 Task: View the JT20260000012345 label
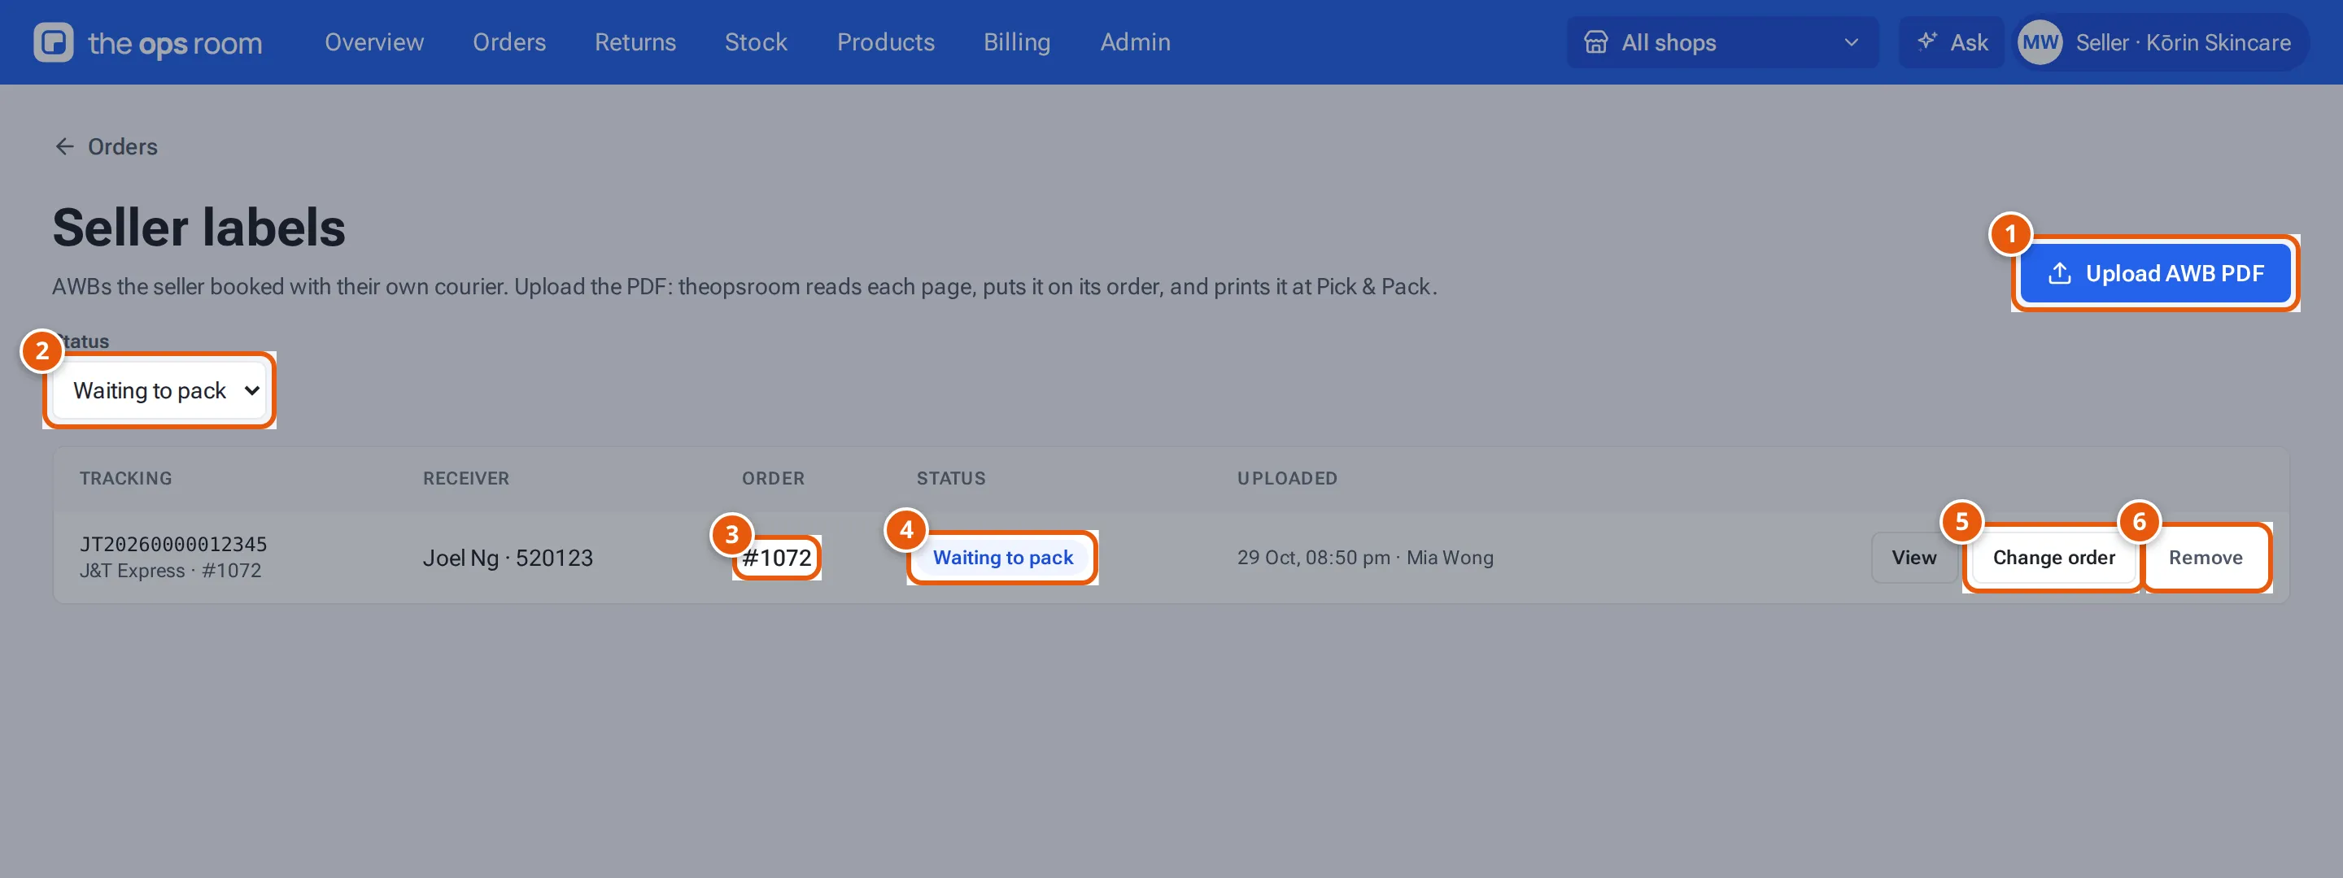point(1913,557)
